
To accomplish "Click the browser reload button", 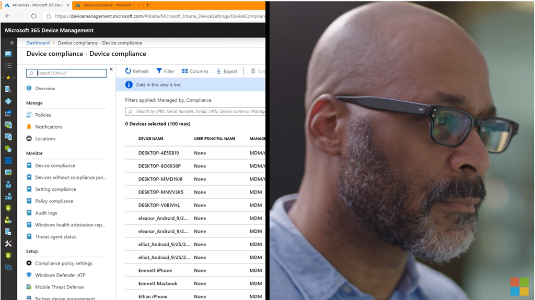I will 34,16.
